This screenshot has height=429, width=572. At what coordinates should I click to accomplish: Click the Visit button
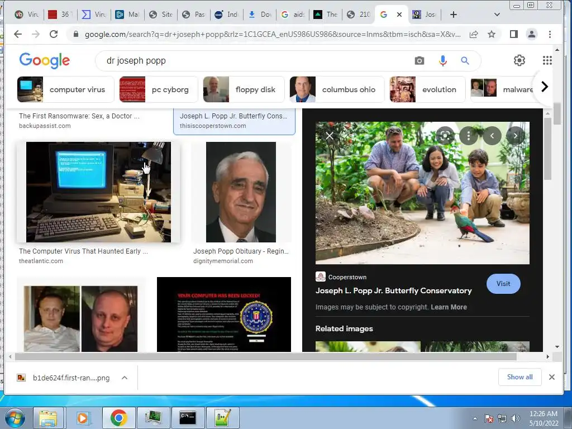tap(503, 283)
